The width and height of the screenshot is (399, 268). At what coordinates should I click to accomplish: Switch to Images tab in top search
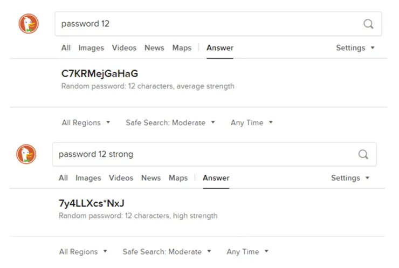[x=91, y=48]
